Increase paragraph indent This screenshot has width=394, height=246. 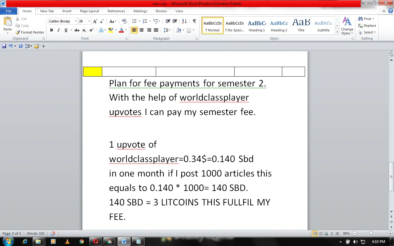coord(175,21)
